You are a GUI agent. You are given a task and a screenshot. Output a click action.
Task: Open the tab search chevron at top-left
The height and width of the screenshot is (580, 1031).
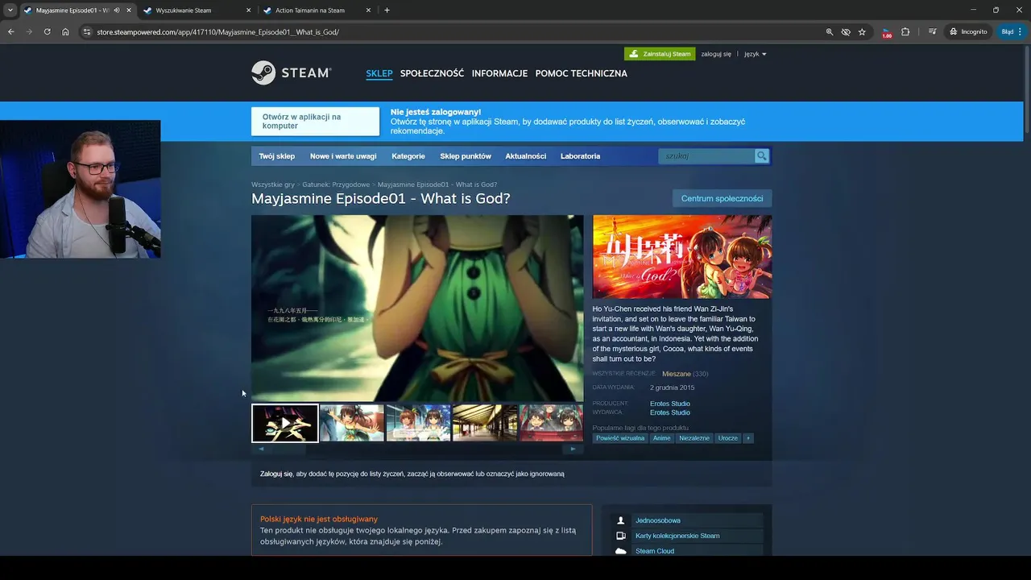(10, 10)
